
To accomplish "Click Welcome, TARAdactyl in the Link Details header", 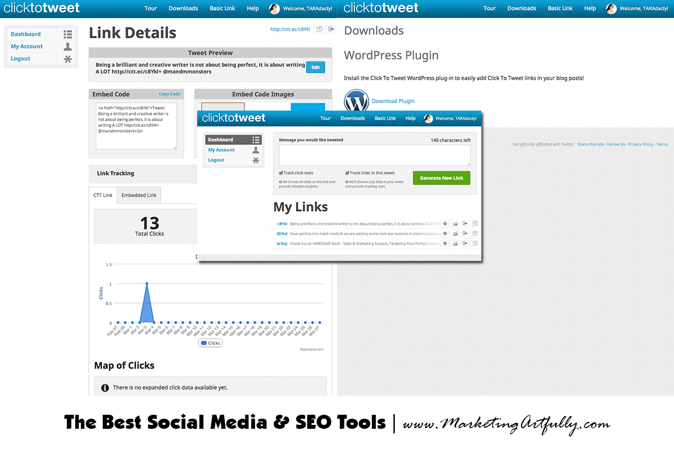I will pos(308,8).
